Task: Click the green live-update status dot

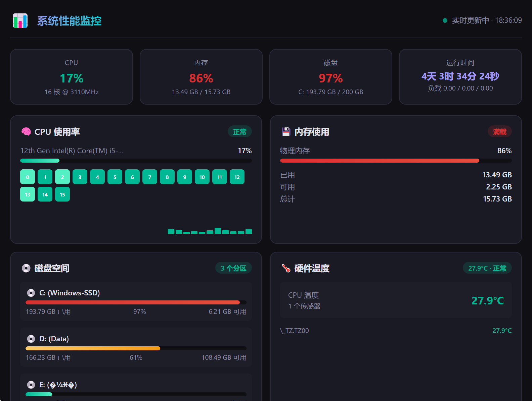Action: [x=445, y=20]
